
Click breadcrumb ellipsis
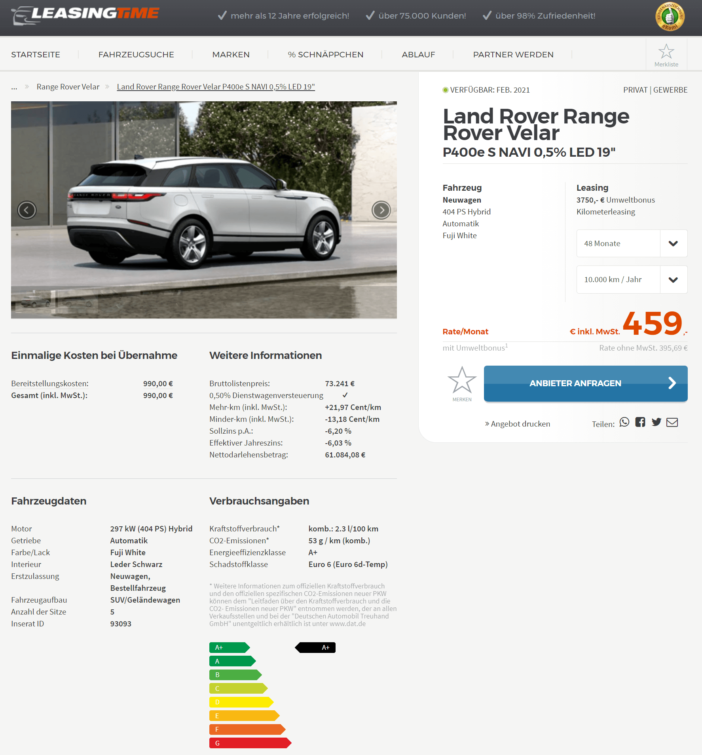point(14,87)
